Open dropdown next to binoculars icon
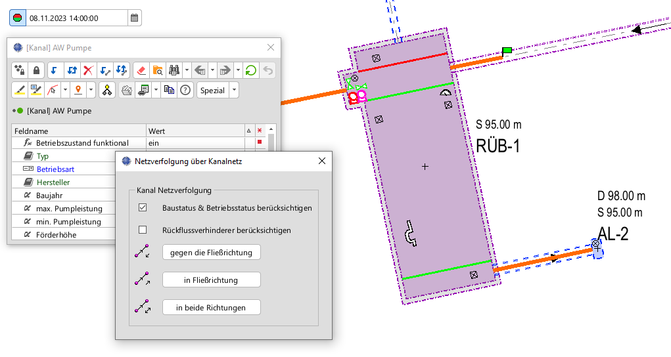 (x=187, y=70)
